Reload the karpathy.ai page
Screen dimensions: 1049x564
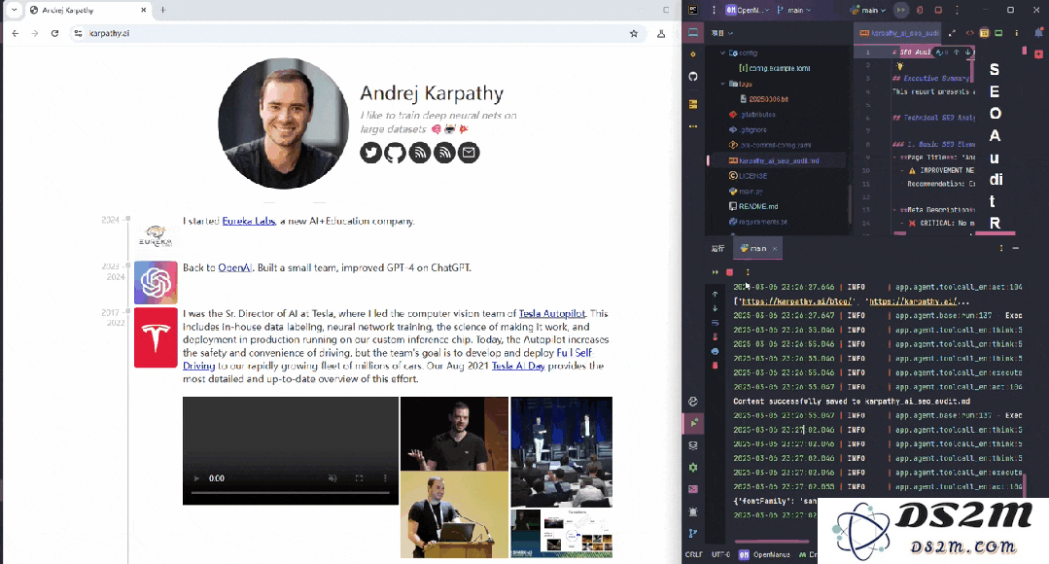(54, 33)
